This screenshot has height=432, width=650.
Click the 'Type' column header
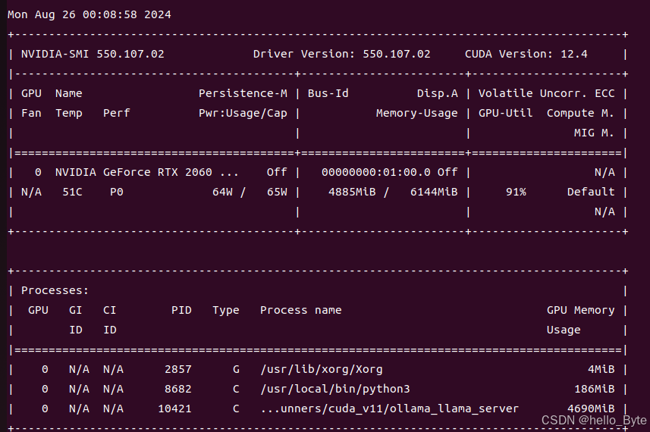(x=226, y=311)
